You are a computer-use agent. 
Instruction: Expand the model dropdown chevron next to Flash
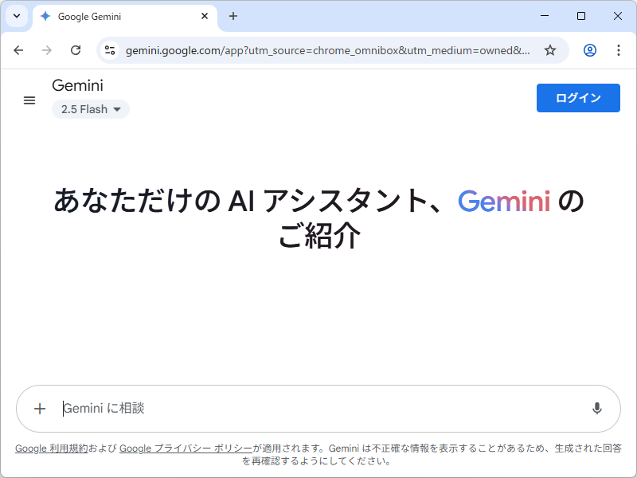tap(117, 109)
